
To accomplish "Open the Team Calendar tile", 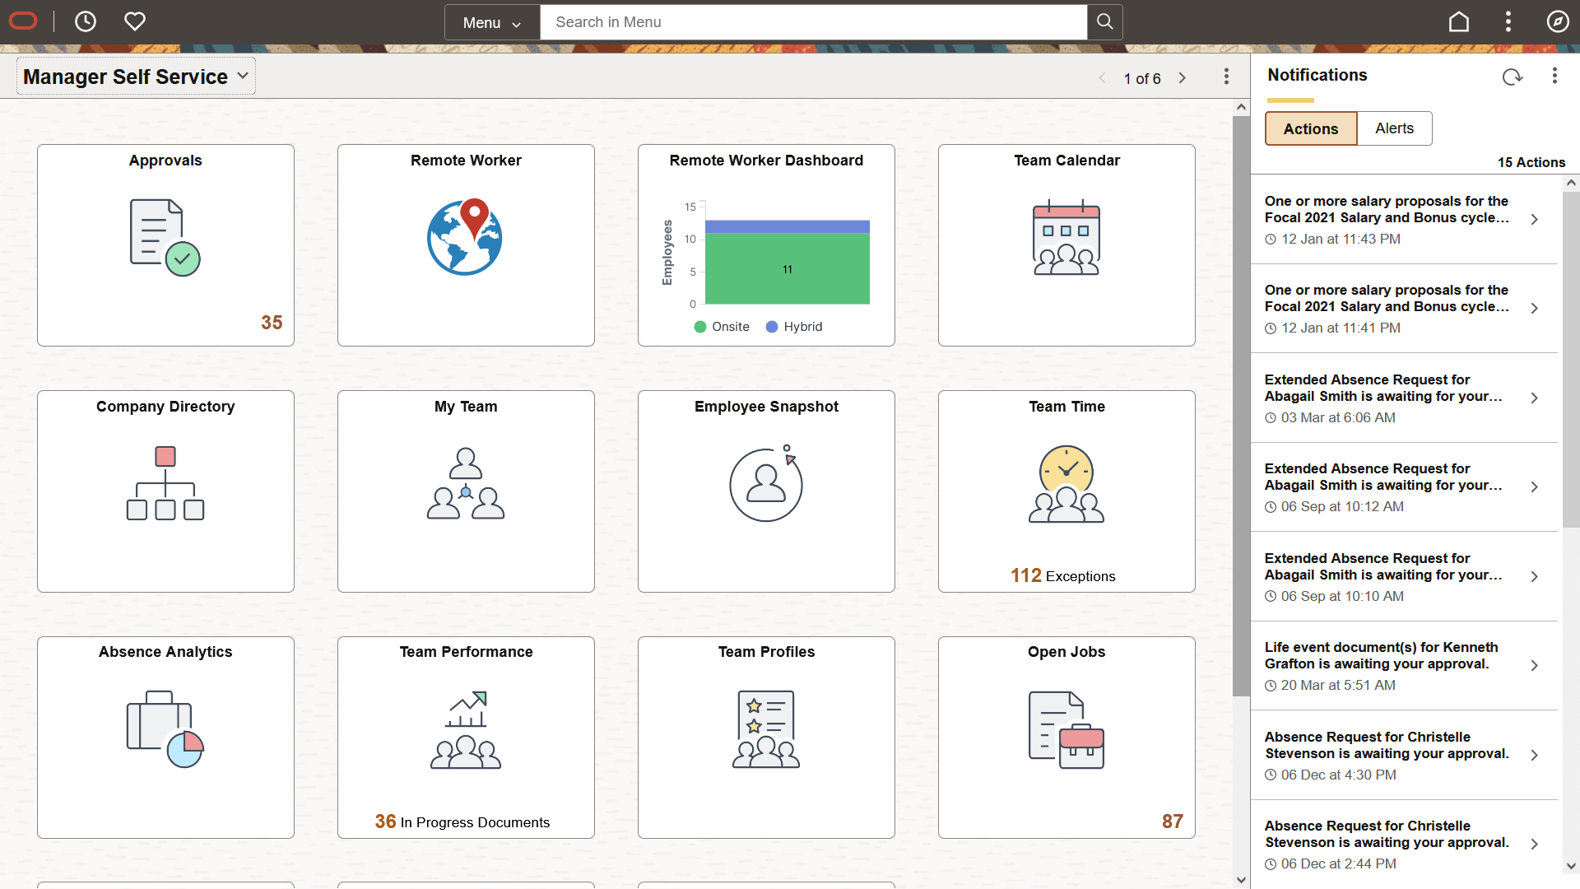I will coord(1066,244).
